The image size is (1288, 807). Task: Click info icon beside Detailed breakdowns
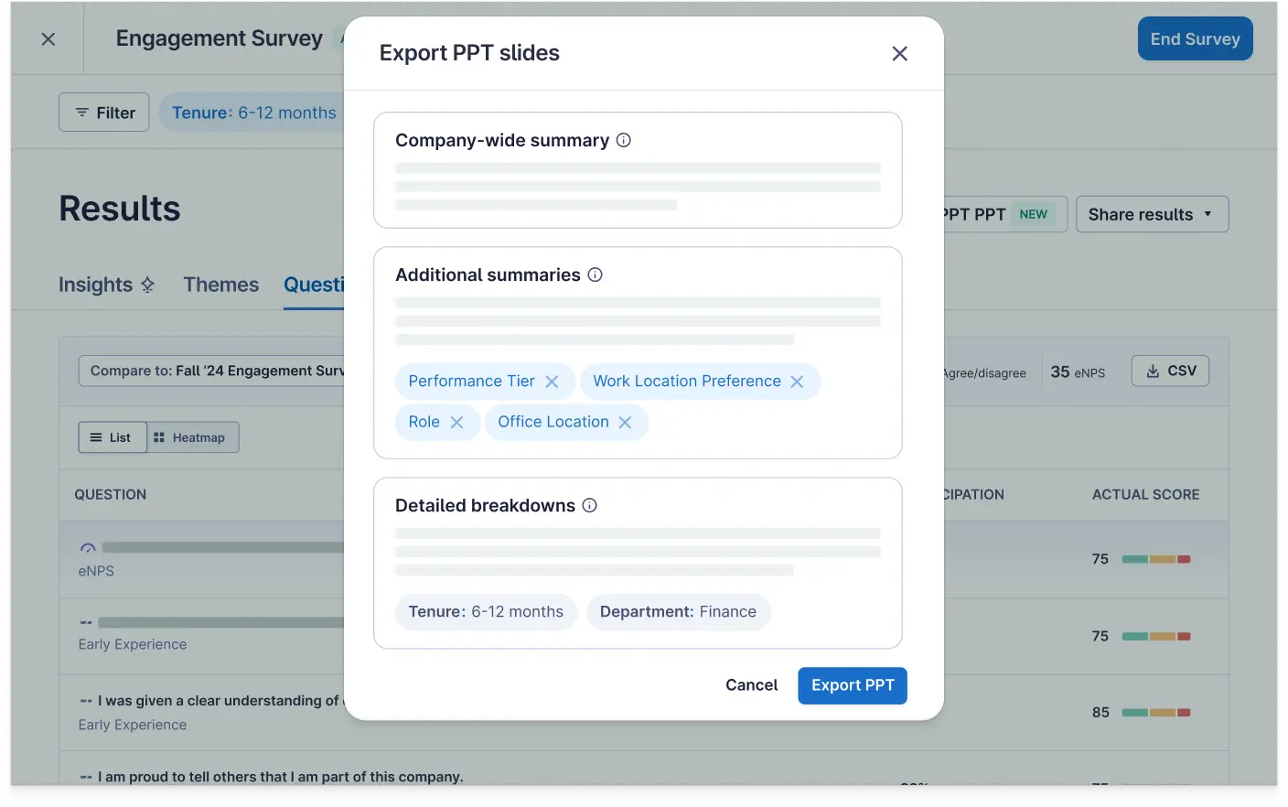pyautogui.click(x=590, y=505)
